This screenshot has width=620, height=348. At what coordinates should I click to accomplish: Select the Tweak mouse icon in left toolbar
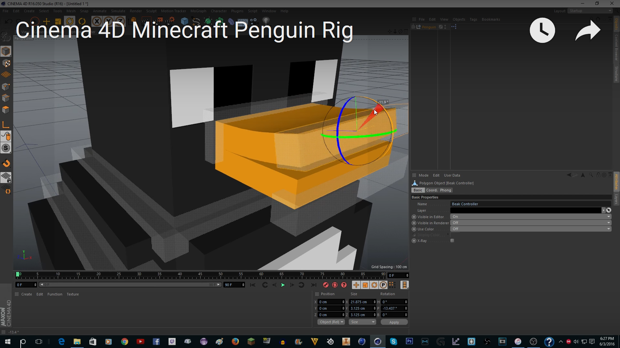coord(6,136)
